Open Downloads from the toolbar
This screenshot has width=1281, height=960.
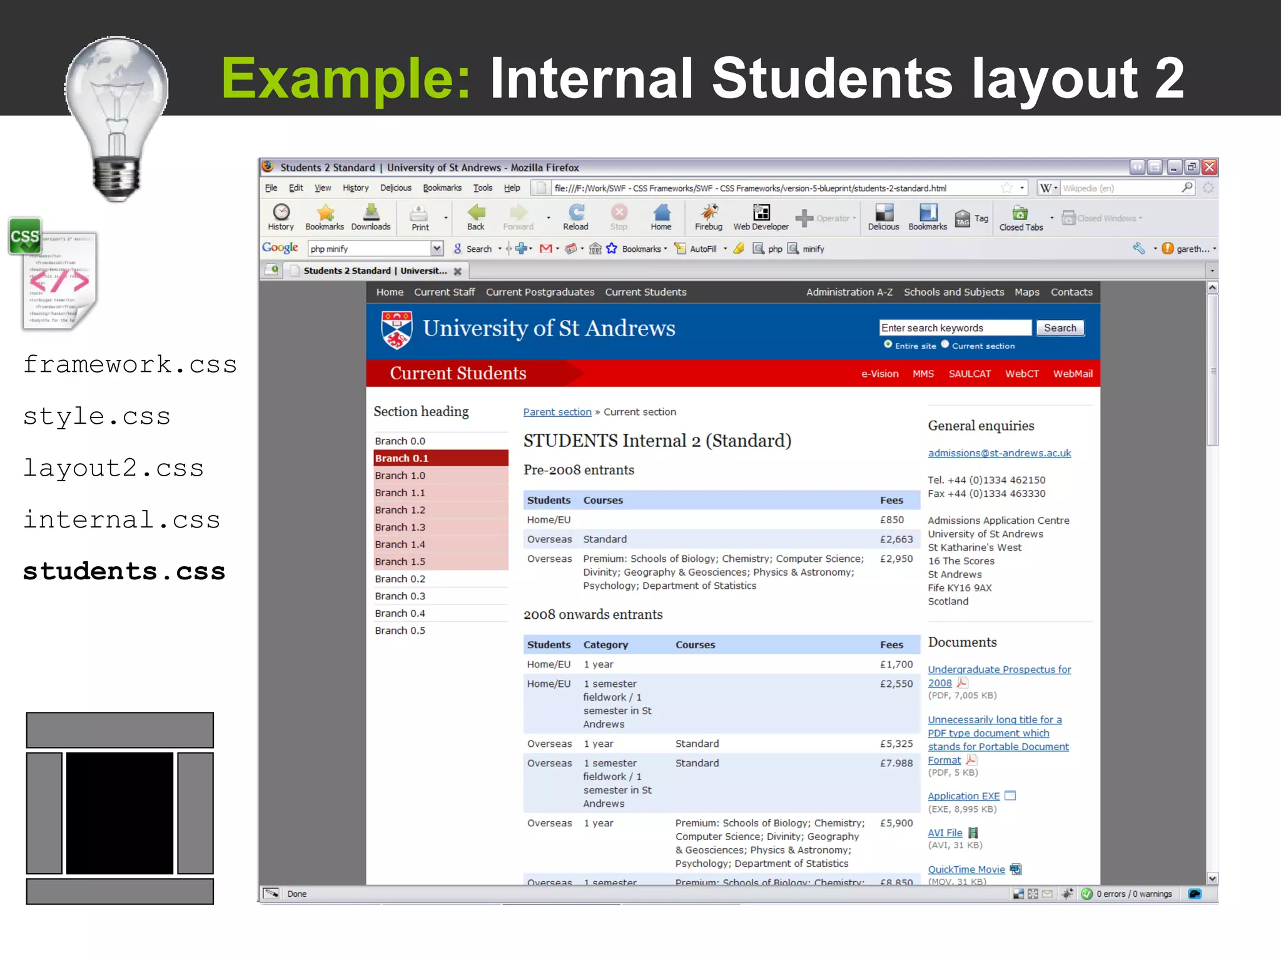pyautogui.click(x=371, y=217)
